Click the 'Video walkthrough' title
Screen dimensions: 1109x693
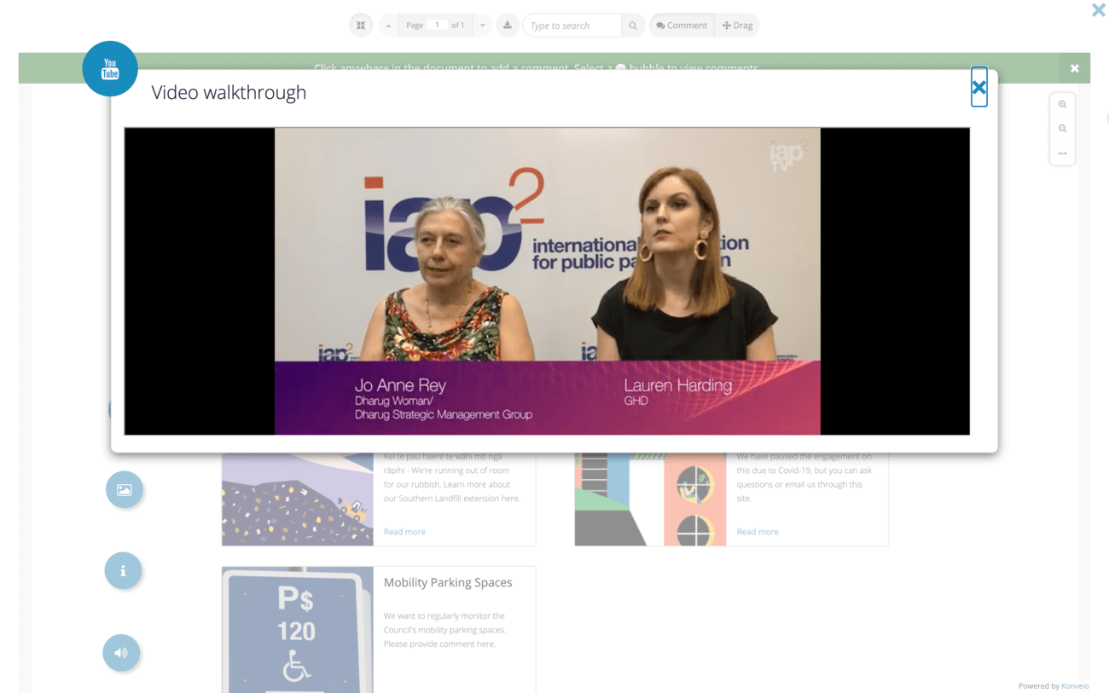pos(229,93)
